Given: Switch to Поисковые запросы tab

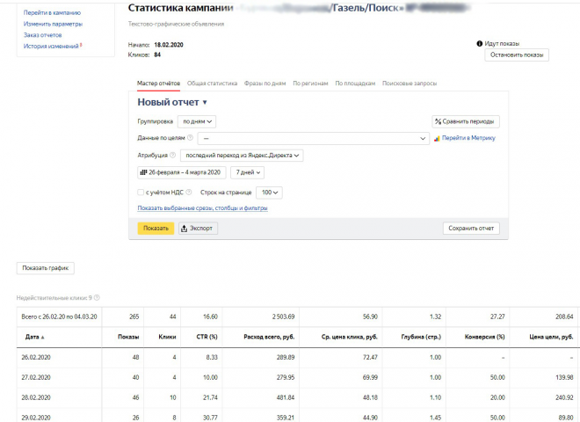Looking at the screenshot, I should coord(410,84).
